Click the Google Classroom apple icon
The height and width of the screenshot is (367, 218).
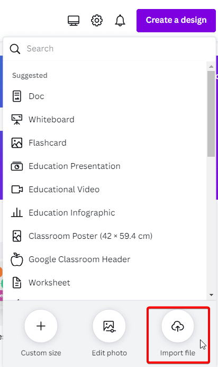click(x=17, y=259)
